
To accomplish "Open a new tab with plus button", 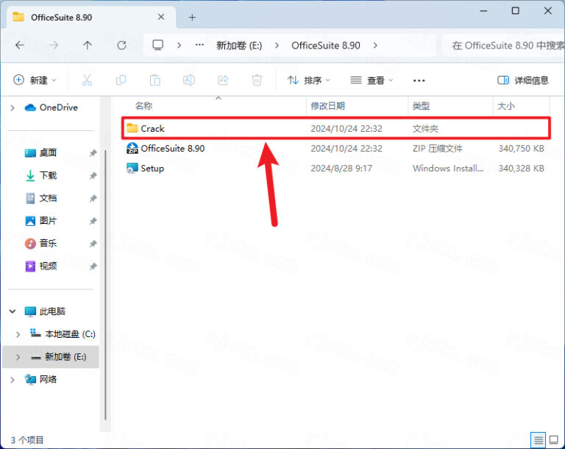I will tap(192, 17).
